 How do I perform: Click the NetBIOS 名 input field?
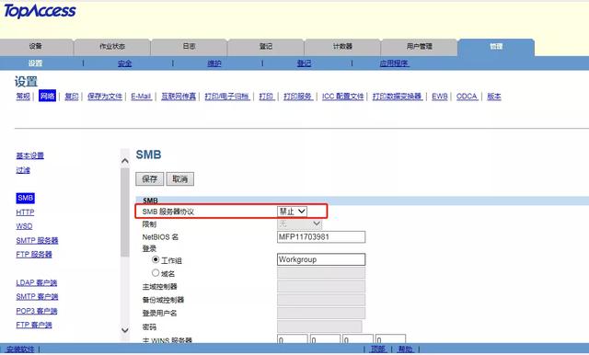tap(321, 236)
